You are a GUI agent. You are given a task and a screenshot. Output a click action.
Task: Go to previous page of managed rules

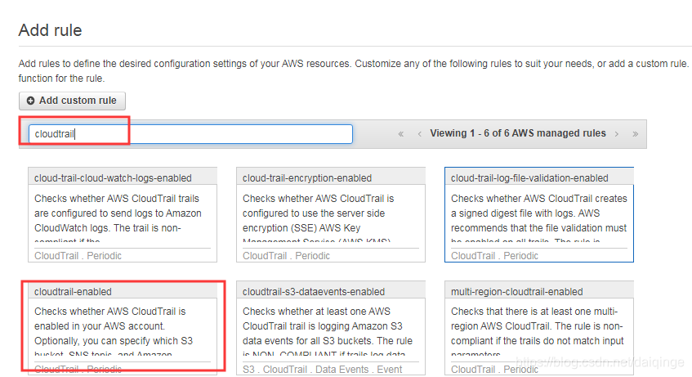click(x=419, y=134)
